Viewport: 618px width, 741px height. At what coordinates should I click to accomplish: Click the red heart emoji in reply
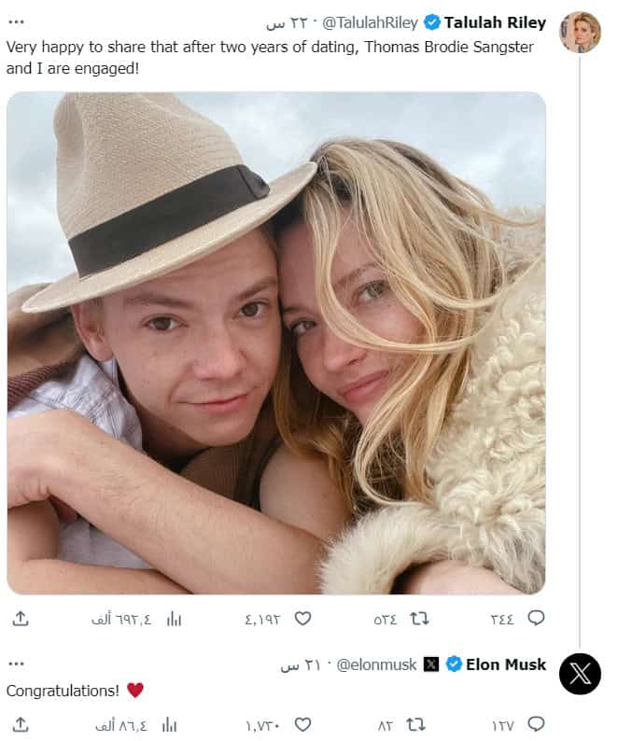135,691
